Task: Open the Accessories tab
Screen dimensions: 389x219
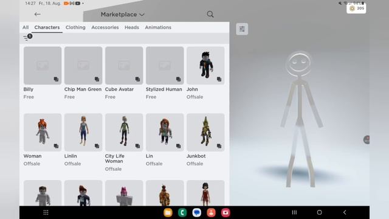Action: [x=105, y=27]
